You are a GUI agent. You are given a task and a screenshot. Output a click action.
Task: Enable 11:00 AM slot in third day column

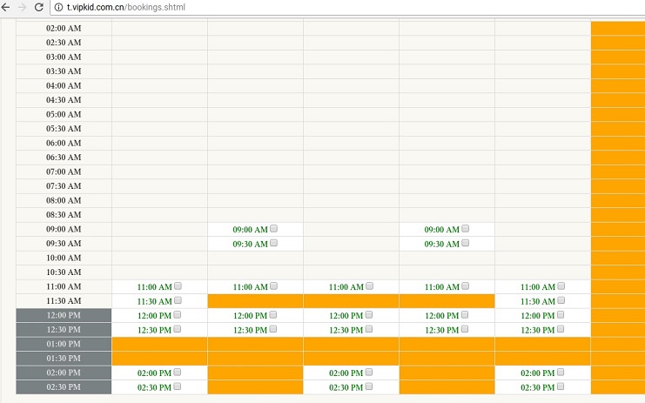(x=369, y=286)
